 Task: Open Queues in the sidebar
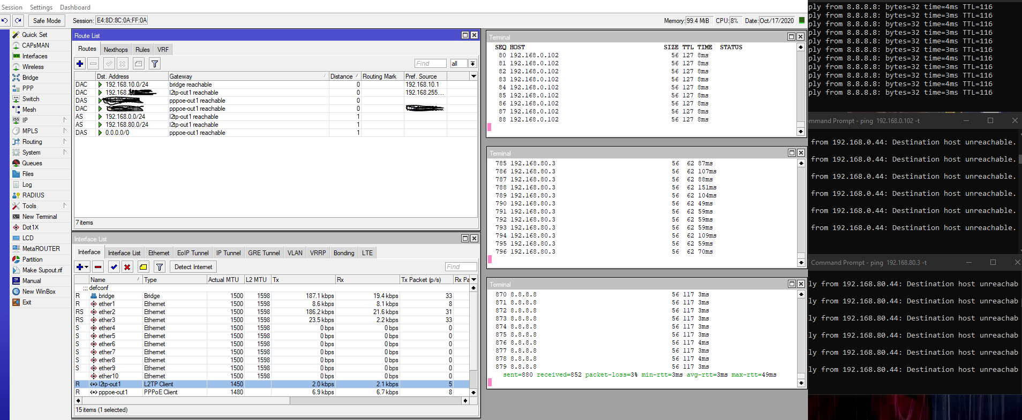click(32, 163)
